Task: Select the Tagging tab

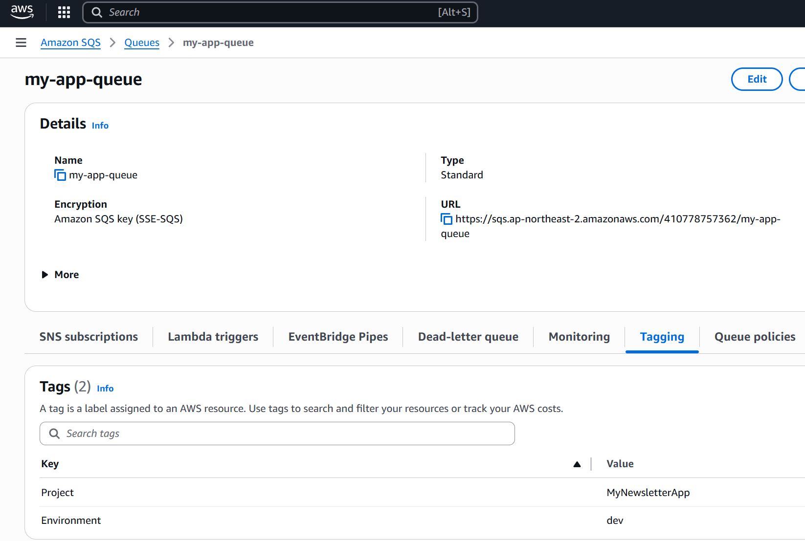Action: 662,337
